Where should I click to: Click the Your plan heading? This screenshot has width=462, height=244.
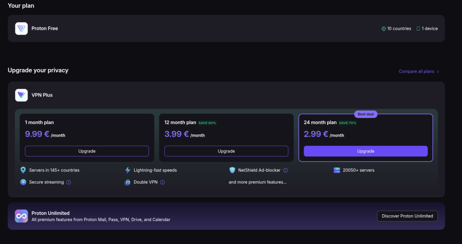pyautogui.click(x=21, y=5)
